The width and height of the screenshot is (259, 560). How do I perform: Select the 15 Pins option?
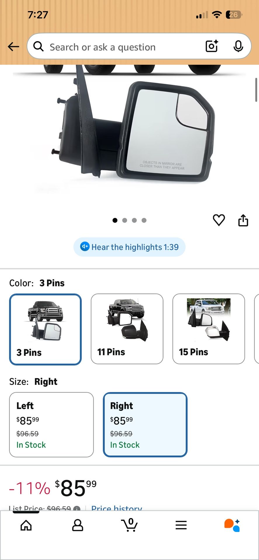[209, 329]
